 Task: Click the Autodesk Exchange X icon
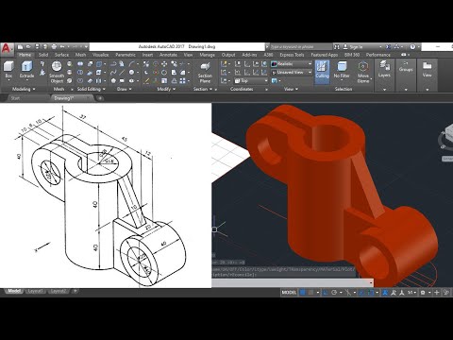point(388,47)
